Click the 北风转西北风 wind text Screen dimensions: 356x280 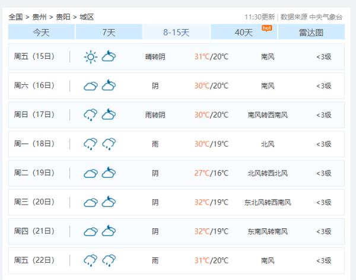(x=268, y=173)
